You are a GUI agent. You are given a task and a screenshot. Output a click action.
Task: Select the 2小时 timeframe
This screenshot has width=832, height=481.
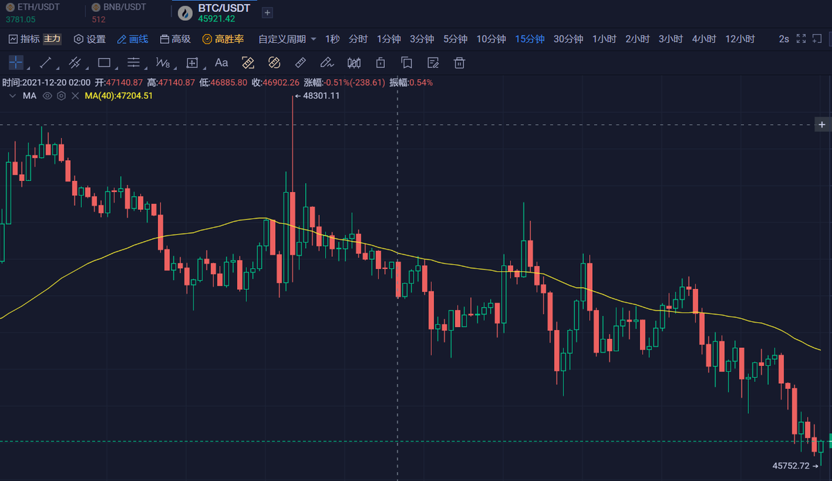click(x=637, y=39)
